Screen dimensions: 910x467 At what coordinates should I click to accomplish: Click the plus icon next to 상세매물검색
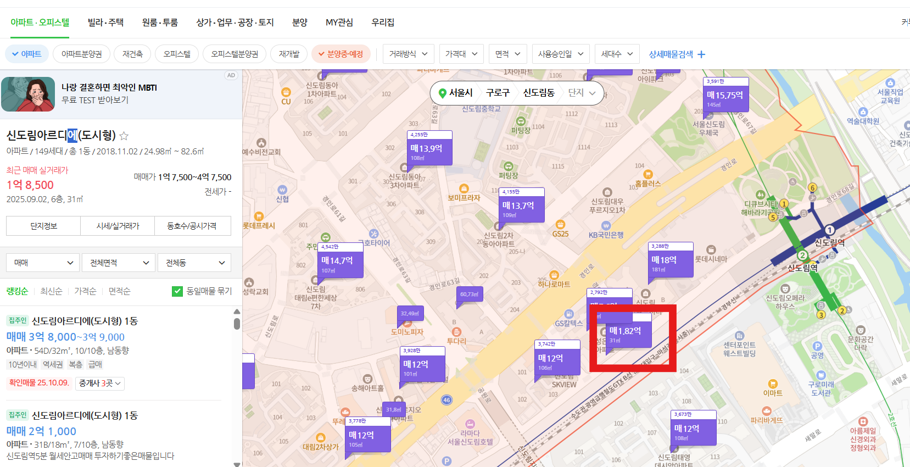[701, 54]
